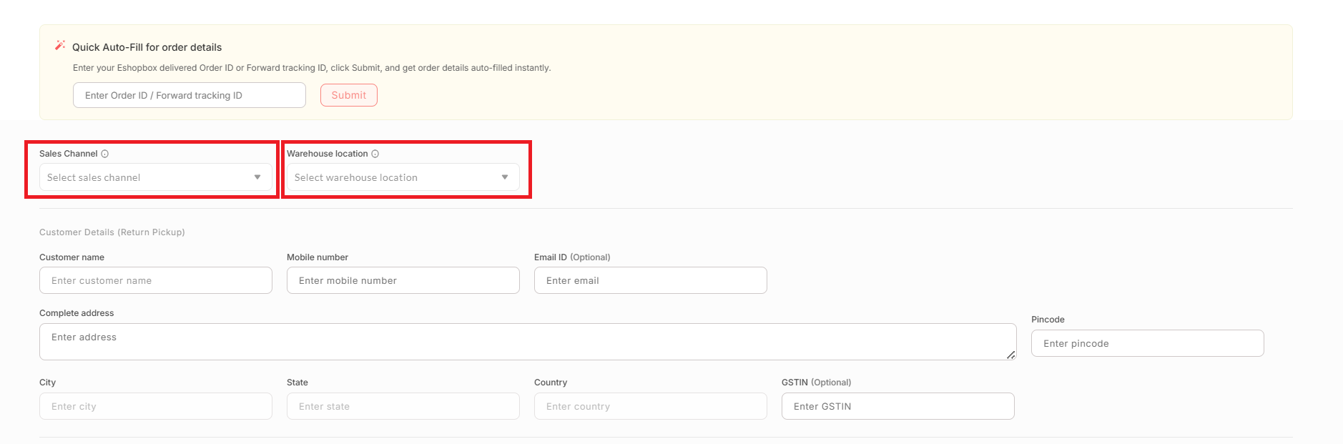Click the Warehouse location info icon
The height and width of the screenshot is (444, 1343).
tap(375, 154)
